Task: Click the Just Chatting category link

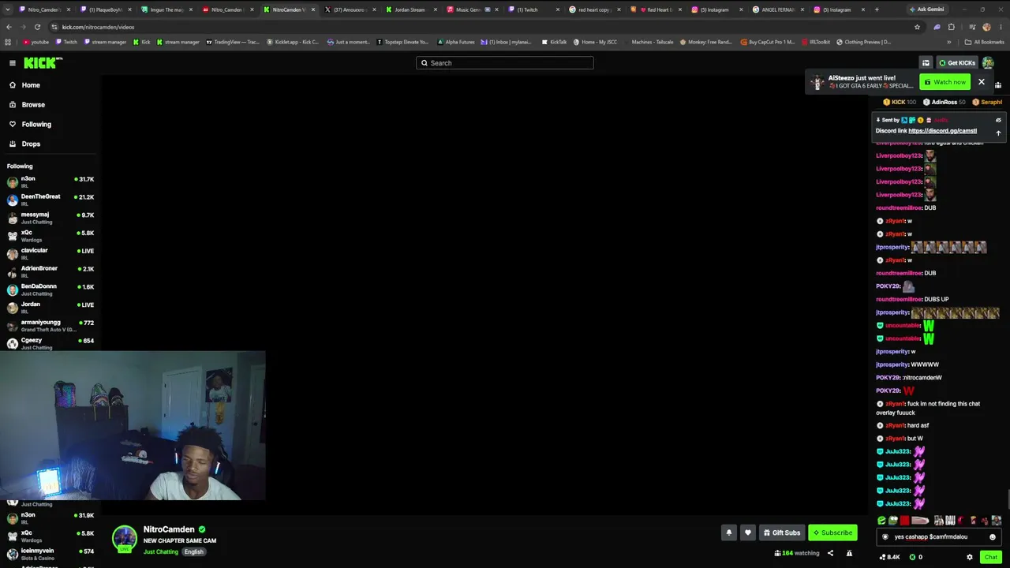Action: [x=161, y=552]
